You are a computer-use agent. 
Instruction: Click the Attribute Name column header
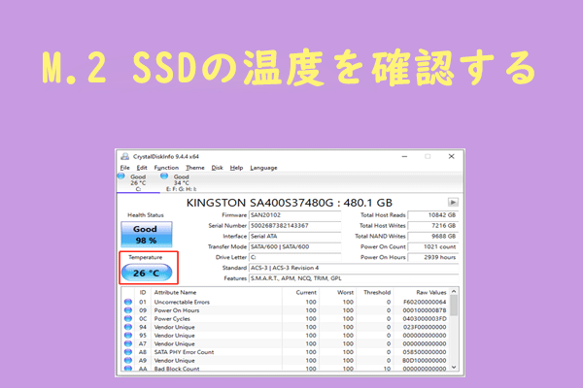pyautogui.click(x=217, y=293)
